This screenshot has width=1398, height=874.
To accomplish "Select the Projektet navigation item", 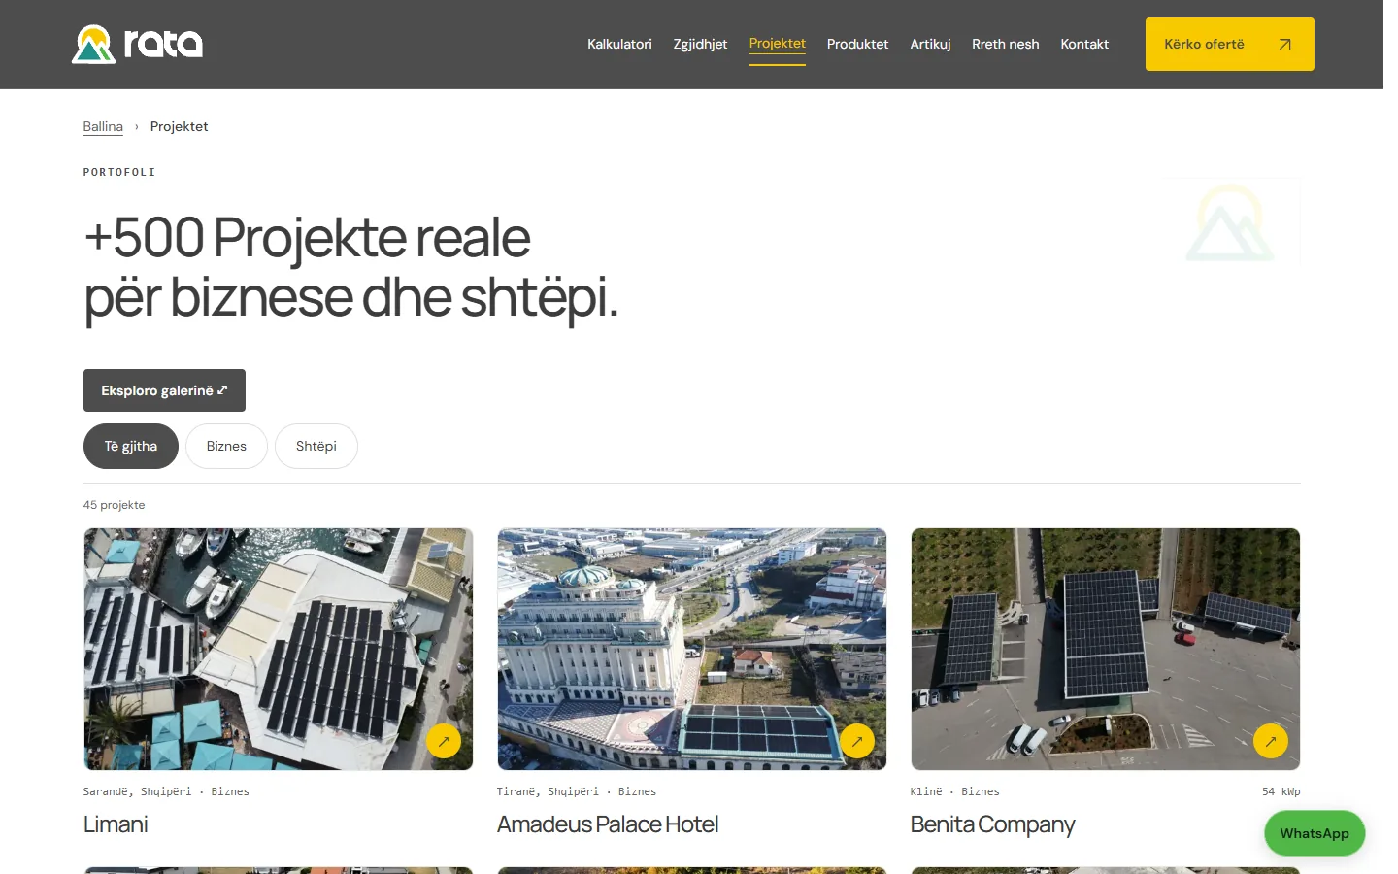I will [778, 45].
